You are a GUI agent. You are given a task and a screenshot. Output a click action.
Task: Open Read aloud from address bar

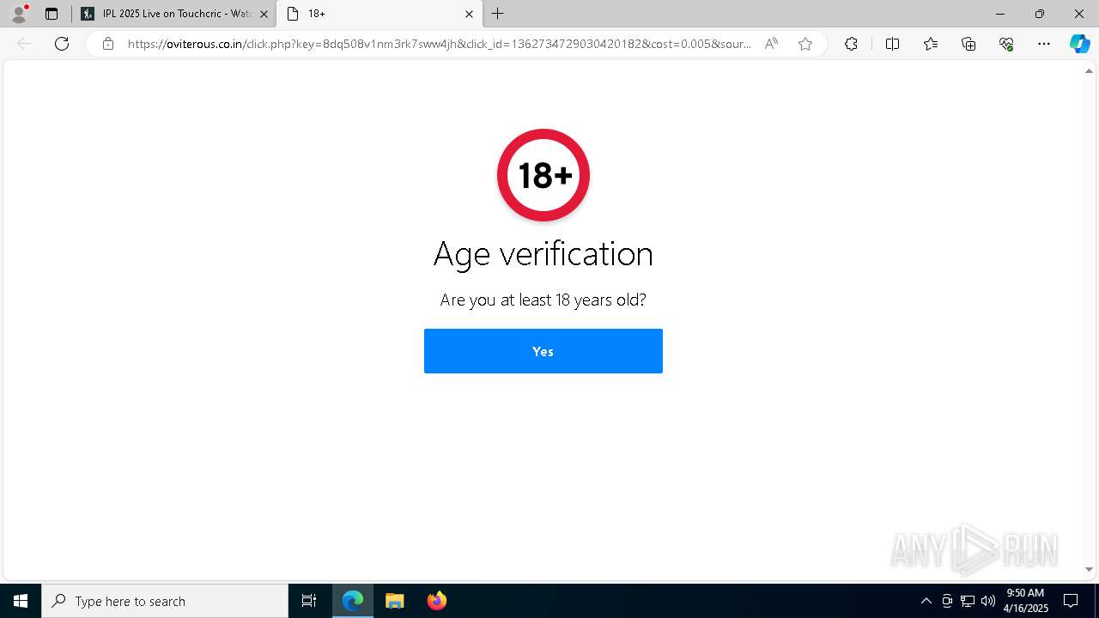(771, 44)
